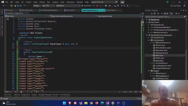Open the Package Manager Console tab
Screen dimensions: 188x106
(48, 95)
